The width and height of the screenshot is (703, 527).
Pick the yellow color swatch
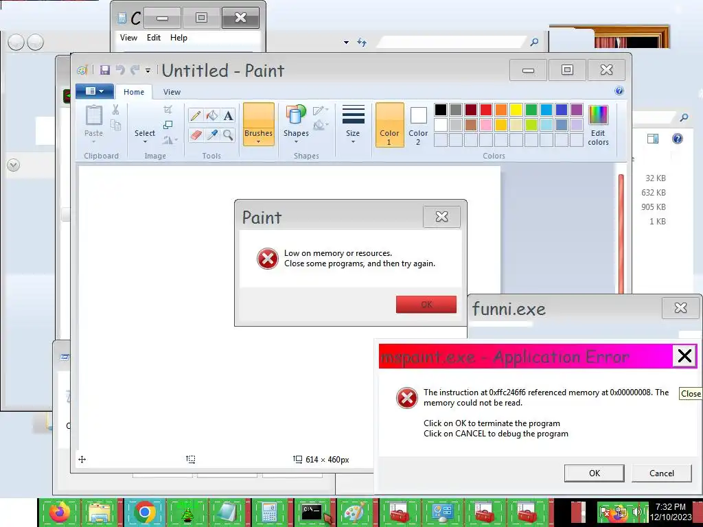[x=516, y=109]
